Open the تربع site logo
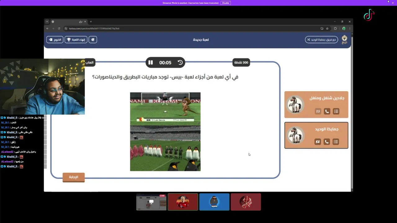This screenshot has width=397, height=223. coord(345,40)
